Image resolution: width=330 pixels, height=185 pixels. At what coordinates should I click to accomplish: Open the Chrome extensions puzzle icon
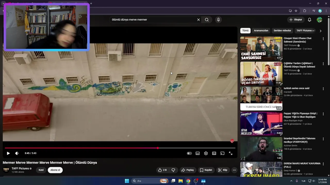pyautogui.click(x=304, y=11)
